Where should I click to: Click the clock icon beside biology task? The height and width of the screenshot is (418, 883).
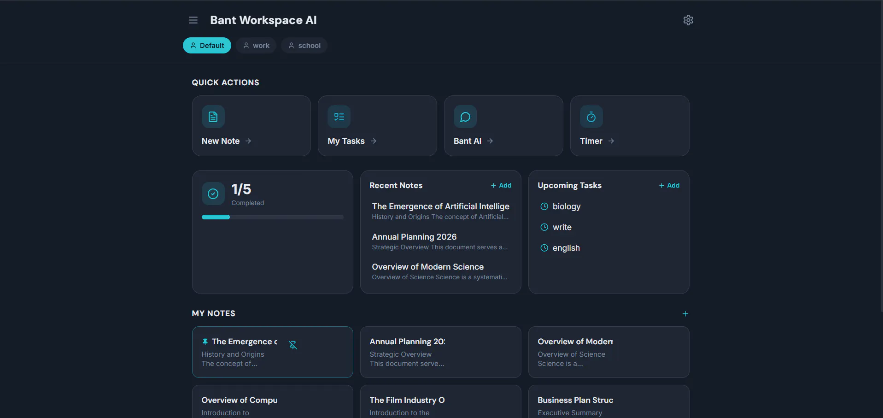(544, 206)
